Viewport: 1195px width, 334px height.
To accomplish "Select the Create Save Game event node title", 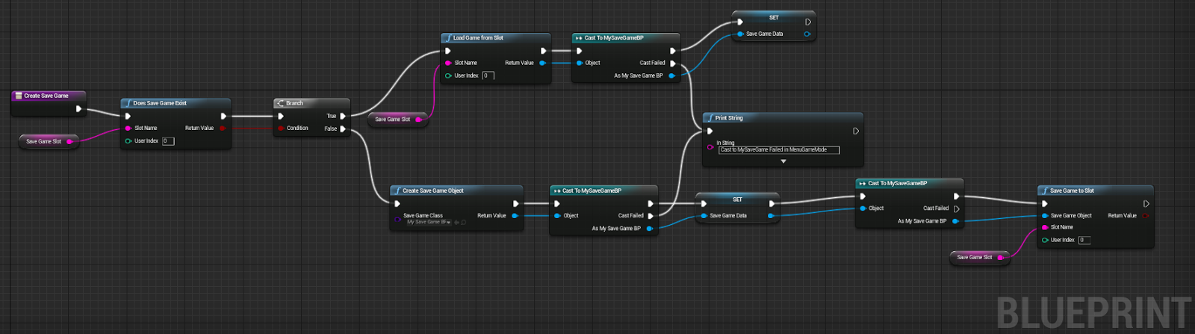I will 46,96.
